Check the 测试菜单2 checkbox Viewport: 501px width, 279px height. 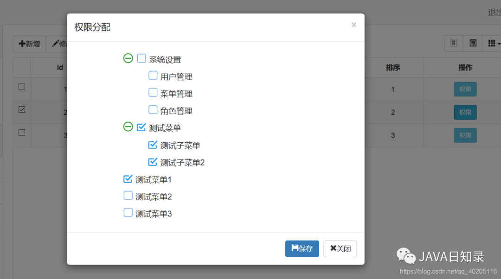coord(128,196)
